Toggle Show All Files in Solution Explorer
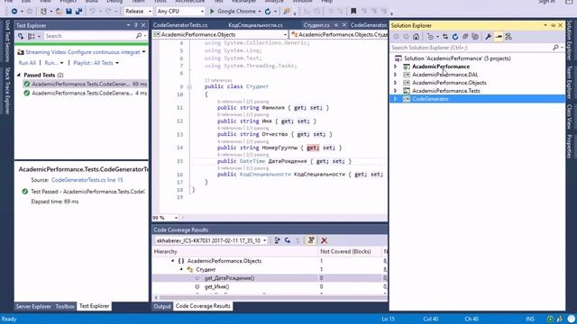Image resolution: width=577 pixels, height=324 pixels. (475, 37)
